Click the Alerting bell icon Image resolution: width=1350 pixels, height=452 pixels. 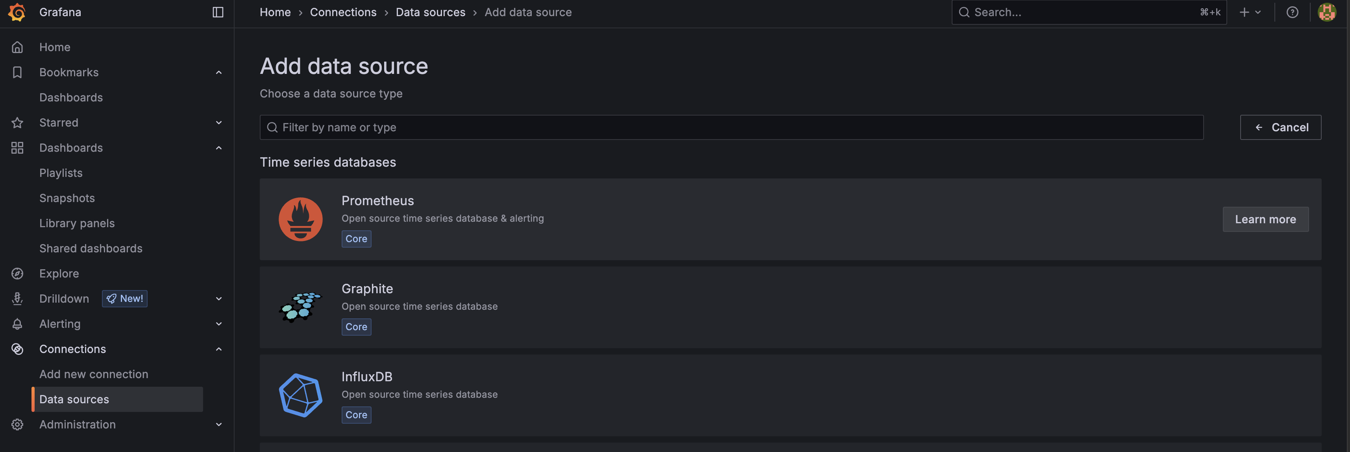coord(17,324)
